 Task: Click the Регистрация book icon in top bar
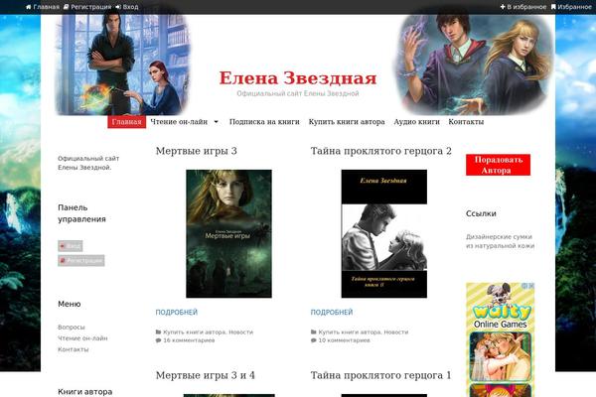[x=67, y=7]
